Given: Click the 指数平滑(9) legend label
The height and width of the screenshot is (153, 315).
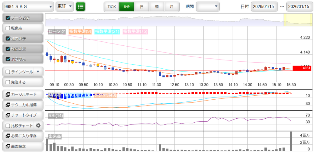Looking at the screenshot, I should [80, 31].
